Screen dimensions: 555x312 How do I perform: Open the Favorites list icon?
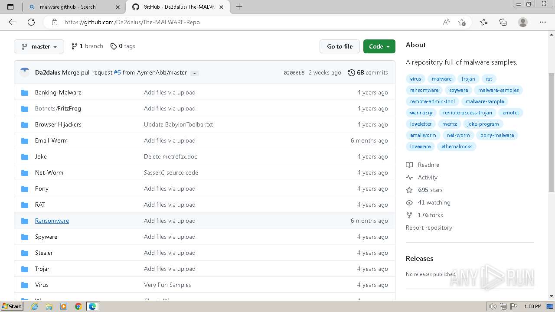click(484, 22)
